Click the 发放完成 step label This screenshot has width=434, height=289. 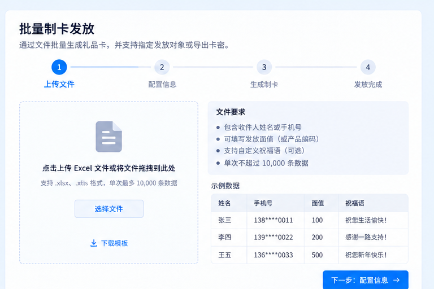click(x=368, y=84)
